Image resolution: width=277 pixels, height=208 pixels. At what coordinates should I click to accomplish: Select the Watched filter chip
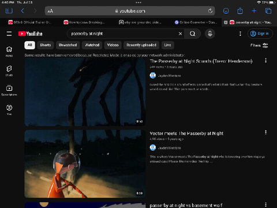click(x=92, y=45)
